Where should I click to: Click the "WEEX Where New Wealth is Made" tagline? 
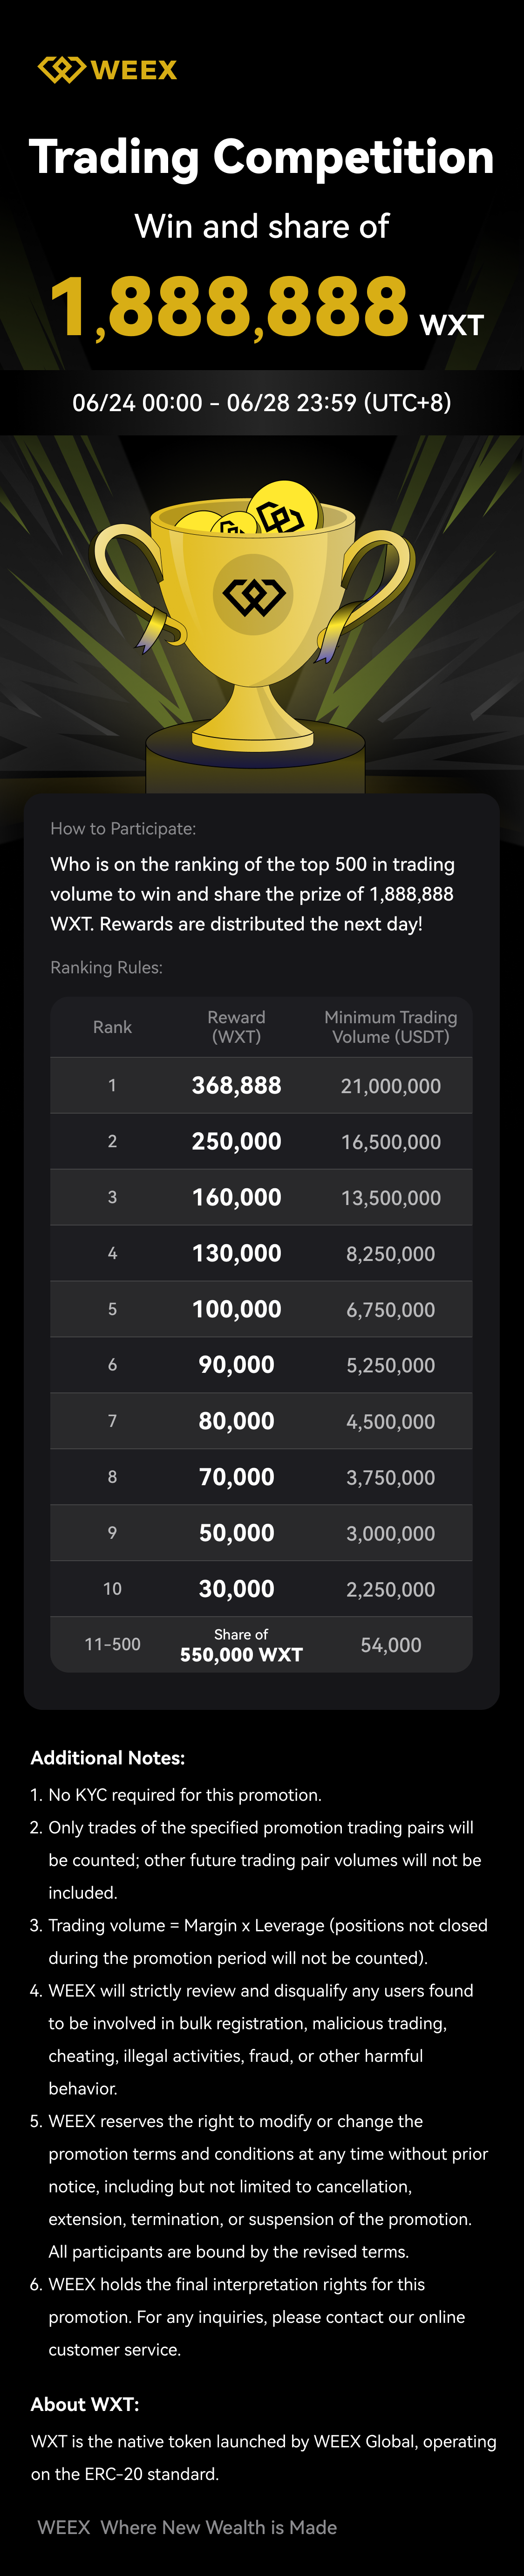tap(187, 2527)
